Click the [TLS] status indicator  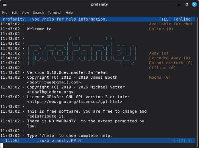(x=165, y=19)
